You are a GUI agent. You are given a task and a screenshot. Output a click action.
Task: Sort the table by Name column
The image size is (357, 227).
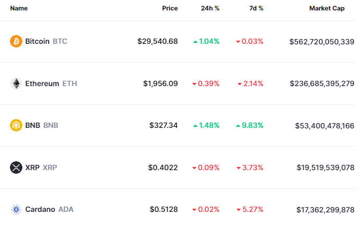(19, 8)
